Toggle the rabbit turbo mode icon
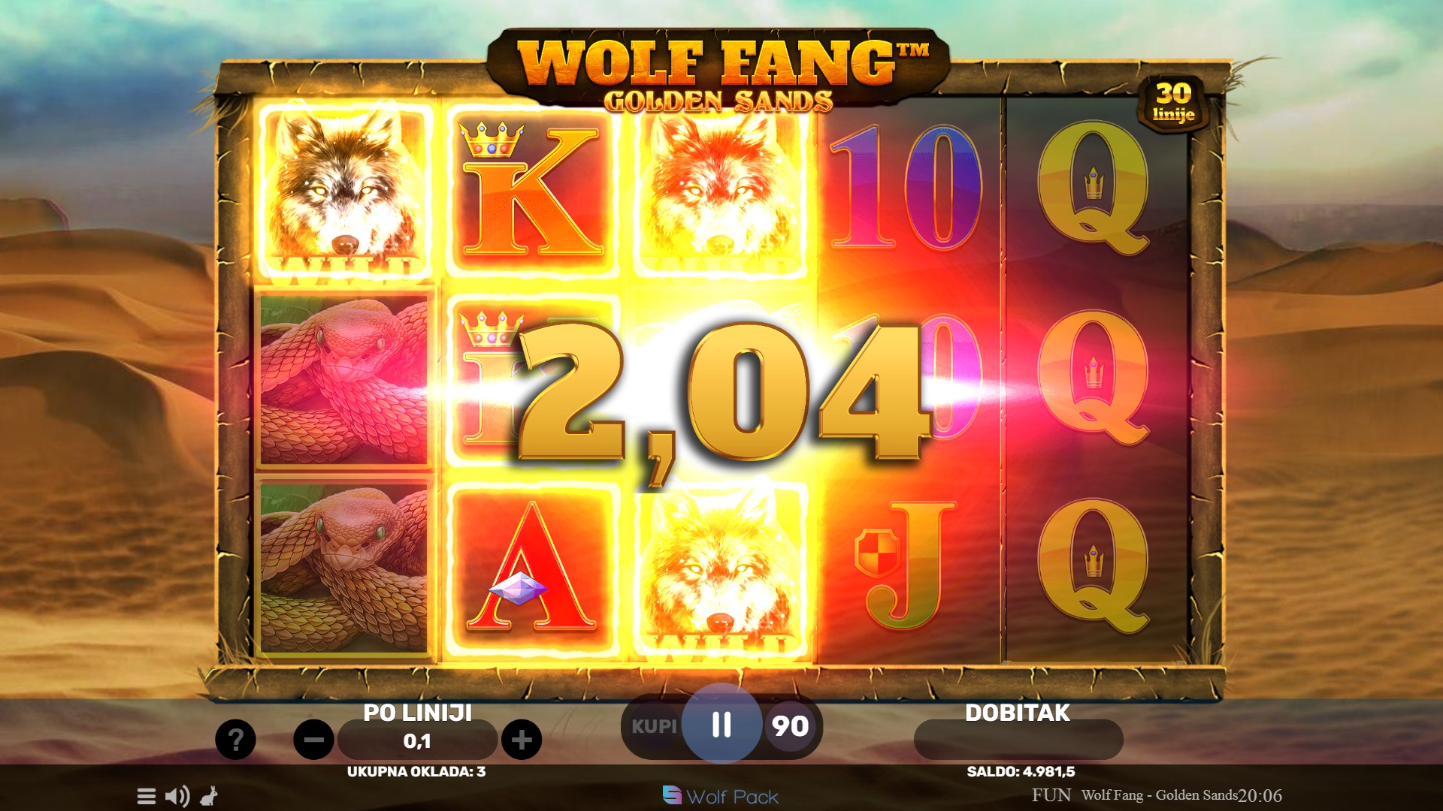 coord(209,796)
